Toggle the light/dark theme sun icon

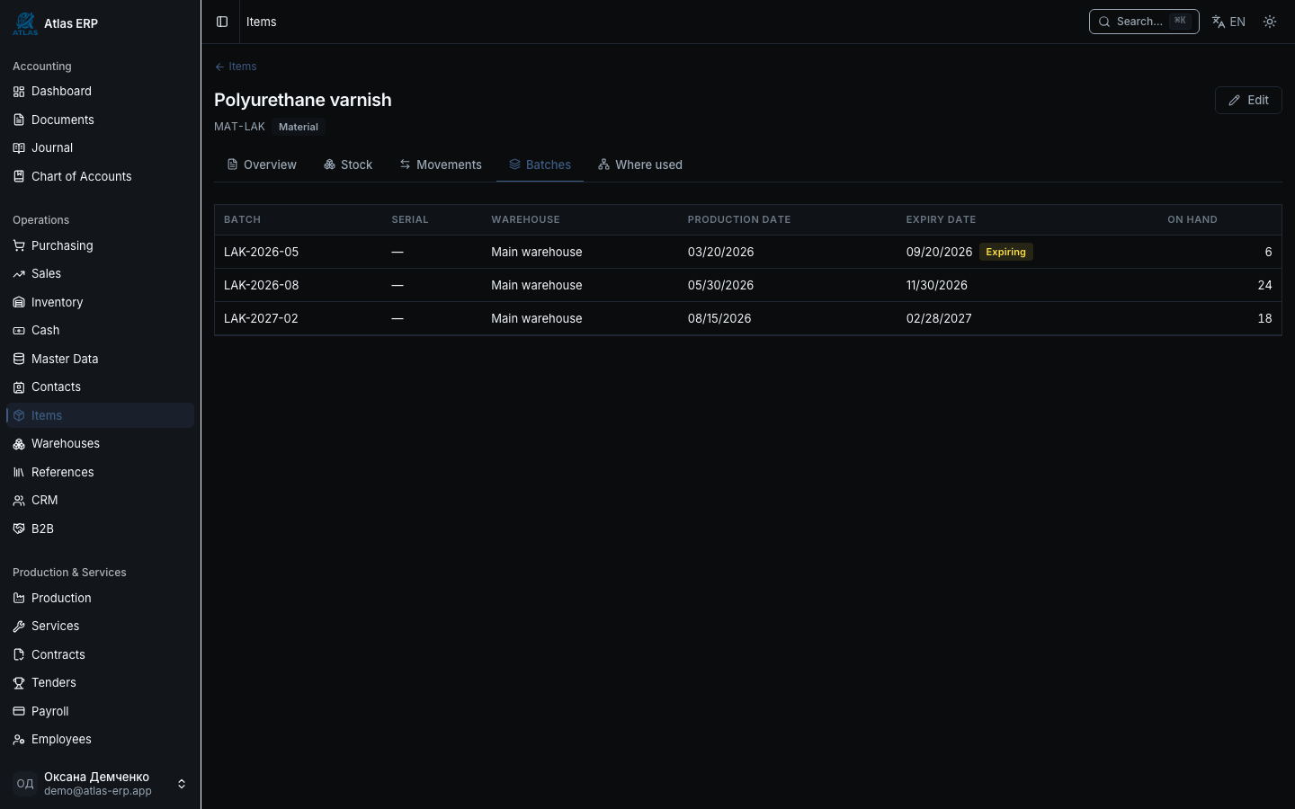(x=1270, y=22)
